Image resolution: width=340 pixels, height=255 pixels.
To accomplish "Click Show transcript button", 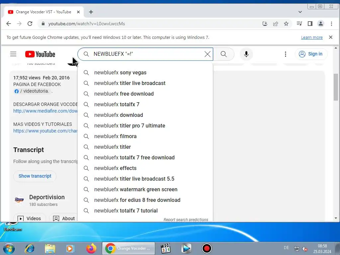I will point(35,176).
